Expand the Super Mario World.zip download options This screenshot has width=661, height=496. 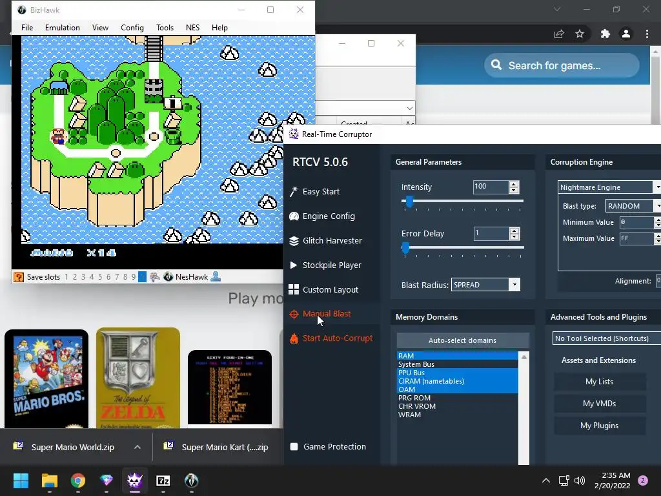pyautogui.click(x=137, y=447)
